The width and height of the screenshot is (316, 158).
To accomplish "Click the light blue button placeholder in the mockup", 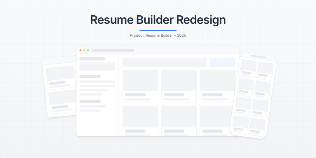I will click(x=222, y=62).
